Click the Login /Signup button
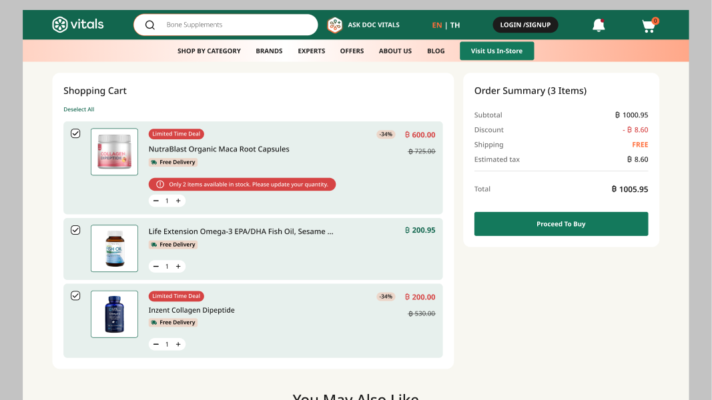This screenshot has height=400, width=712. pyautogui.click(x=525, y=25)
